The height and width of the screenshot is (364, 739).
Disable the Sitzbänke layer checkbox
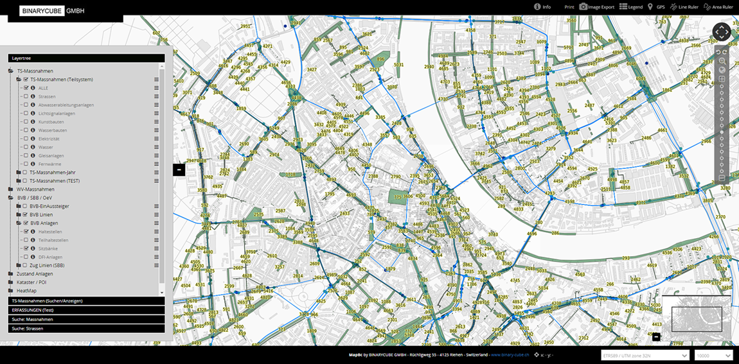[26, 248]
